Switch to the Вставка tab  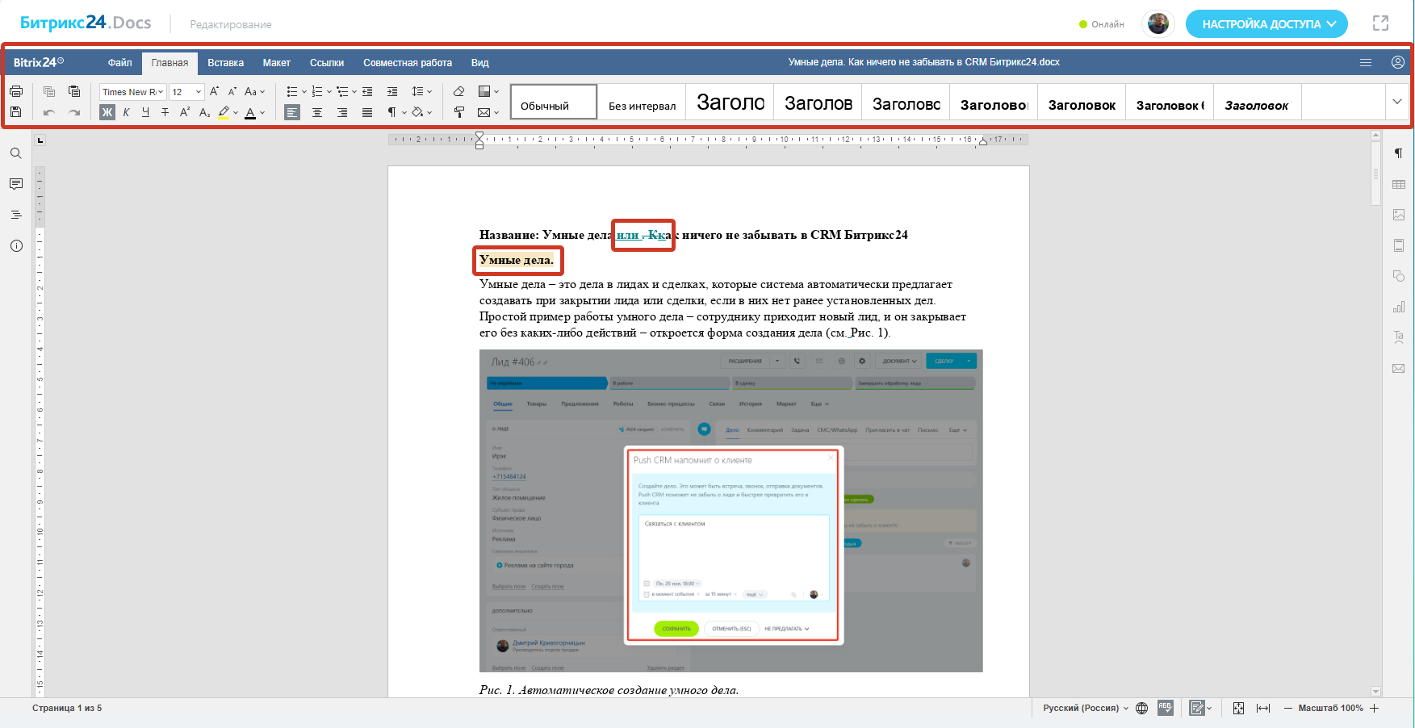coord(226,62)
